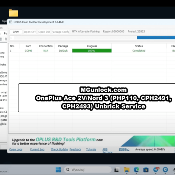Click the Wyszukaj taskbar search field
The image size is (175, 175).
pos(87,170)
